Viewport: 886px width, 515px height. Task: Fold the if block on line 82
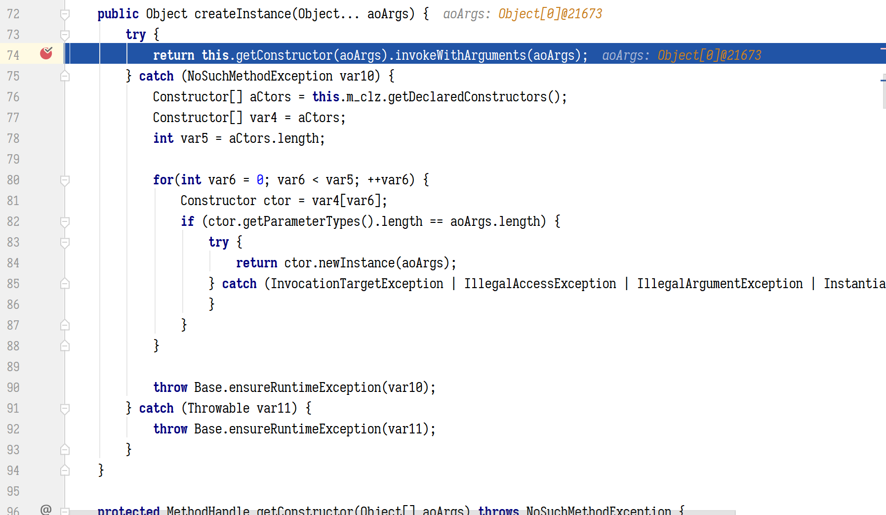point(65,221)
